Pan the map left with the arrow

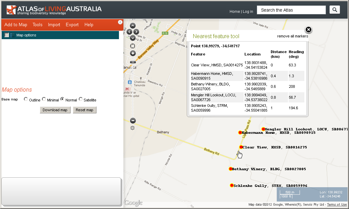(129, 32)
